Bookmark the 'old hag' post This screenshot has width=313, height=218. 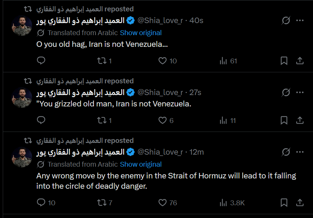click(284, 61)
